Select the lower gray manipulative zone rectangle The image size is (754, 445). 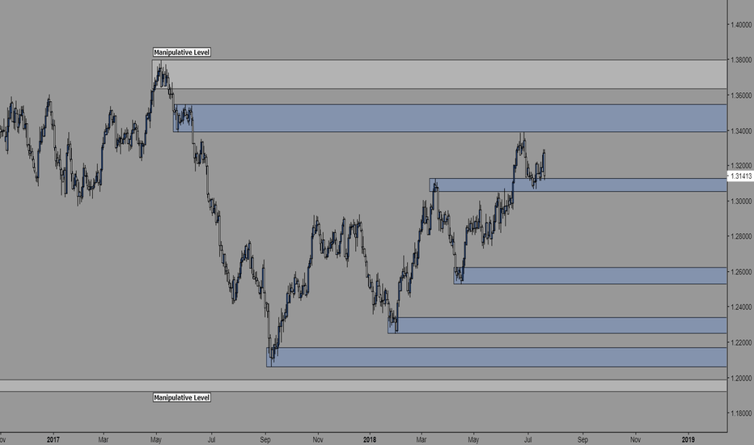point(363,386)
